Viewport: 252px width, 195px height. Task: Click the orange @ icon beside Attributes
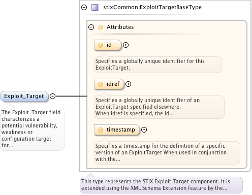coord(101,27)
